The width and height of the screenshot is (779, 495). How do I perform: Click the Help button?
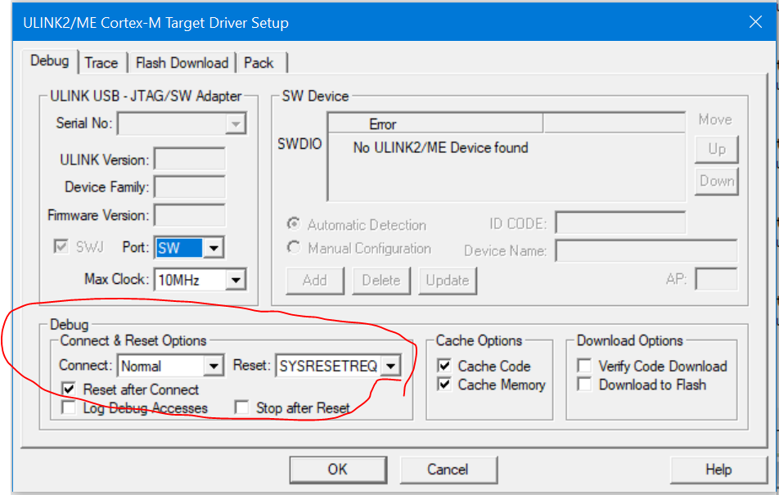[x=718, y=470]
